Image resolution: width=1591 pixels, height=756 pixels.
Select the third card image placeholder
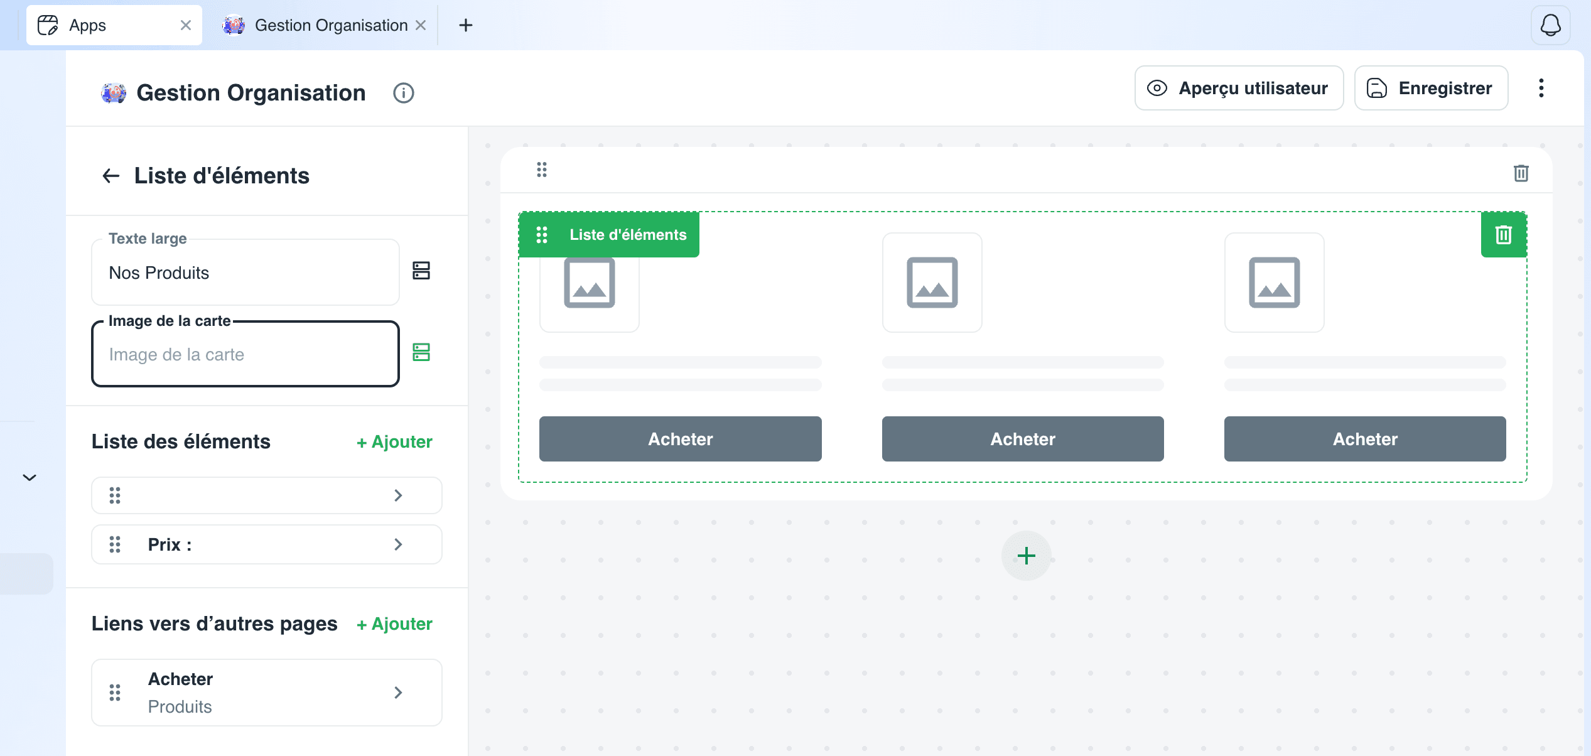click(x=1274, y=283)
